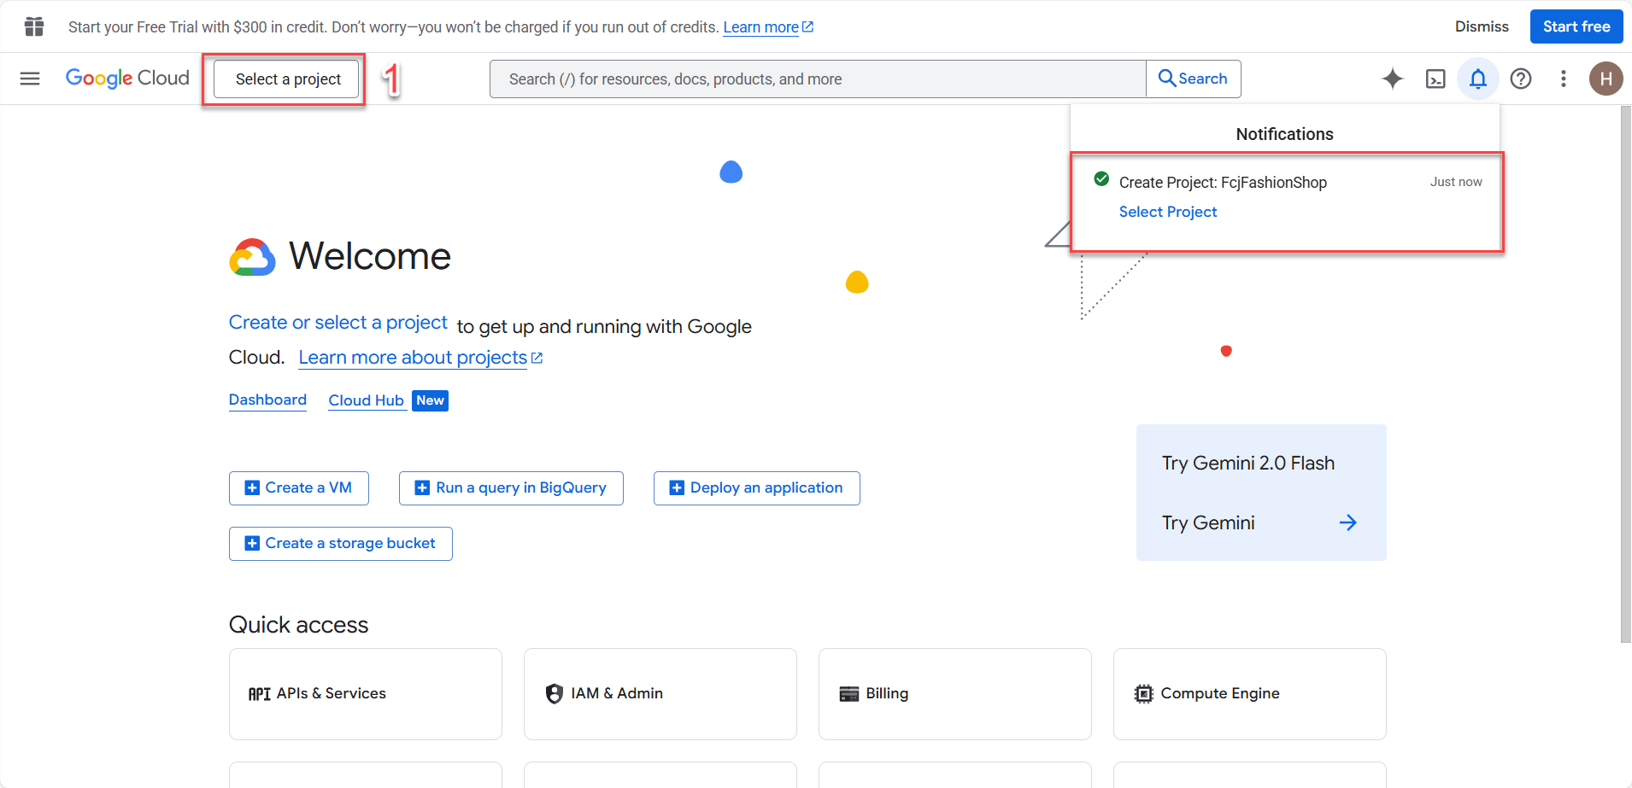Viewport: 1632px width, 788px height.
Task: Click the Quick access heading
Action: coord(298,625)
